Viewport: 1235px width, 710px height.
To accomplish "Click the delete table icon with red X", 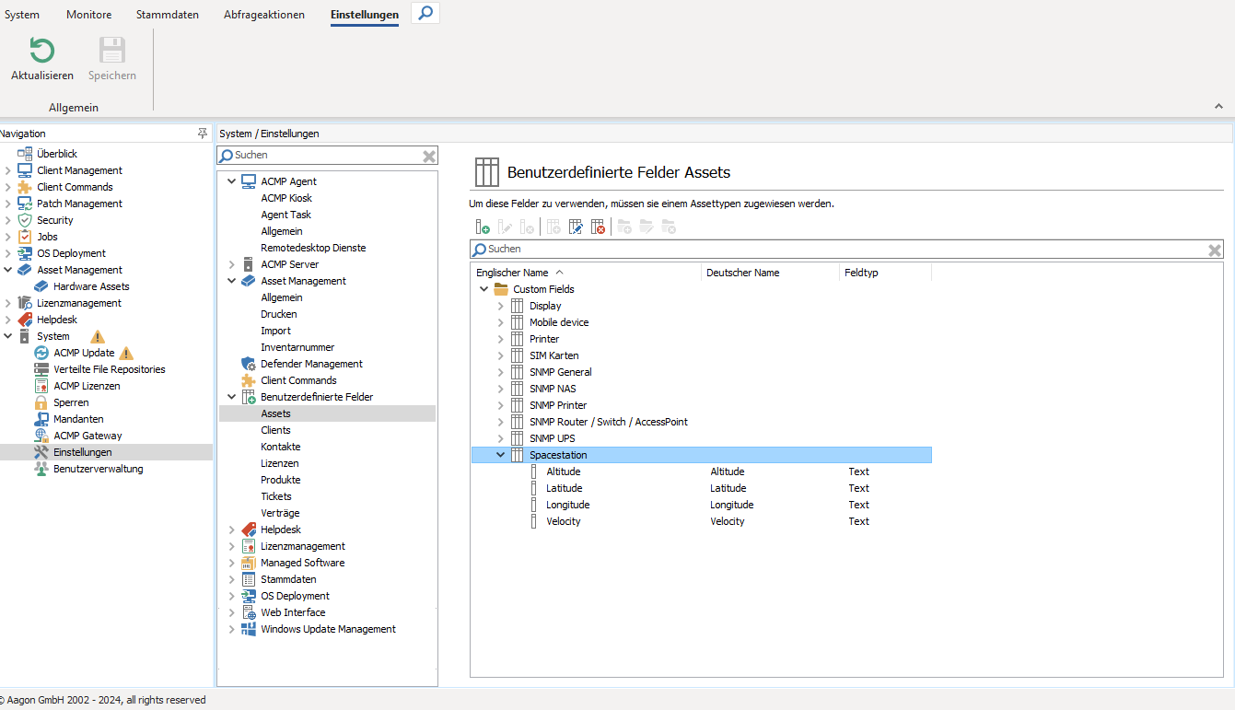I will [598, 227].
